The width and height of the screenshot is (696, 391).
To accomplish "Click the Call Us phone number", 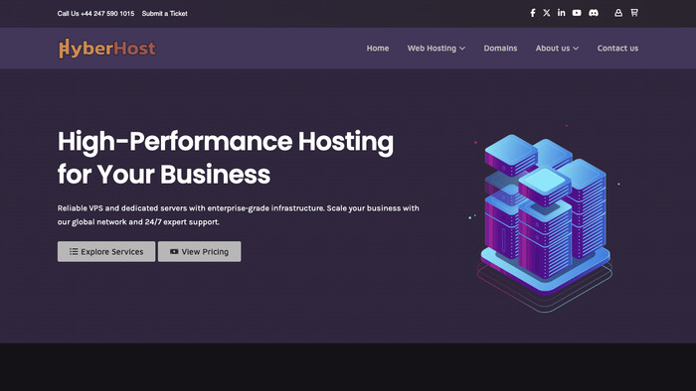I will (95, 14).
